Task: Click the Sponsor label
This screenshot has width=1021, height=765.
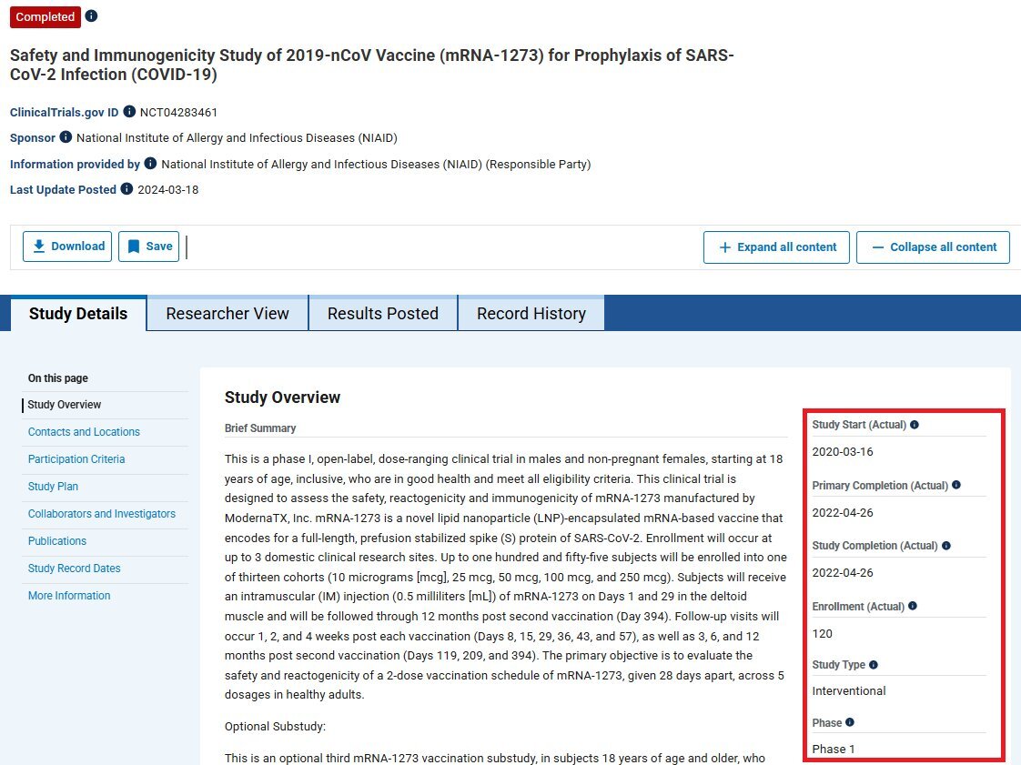Action: (33, 138)
